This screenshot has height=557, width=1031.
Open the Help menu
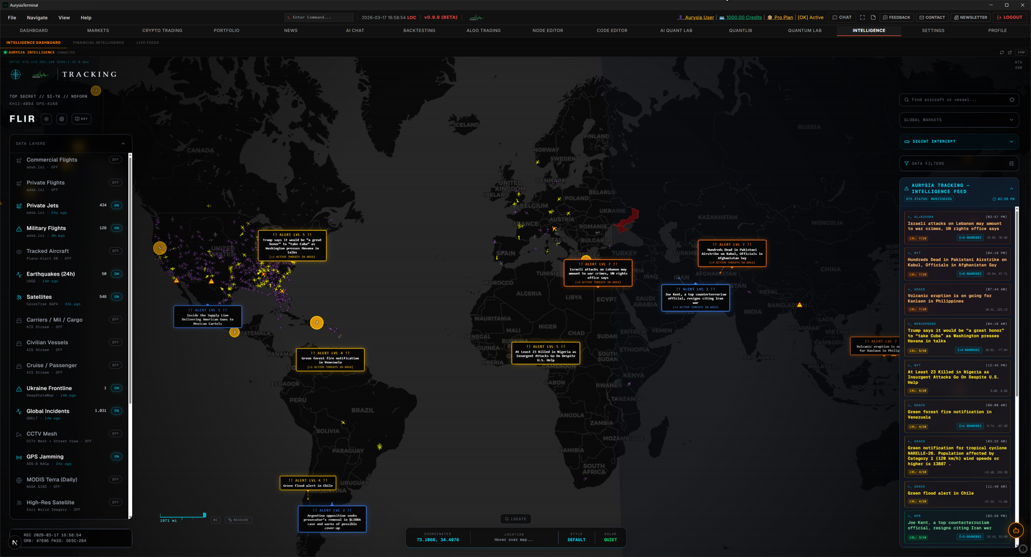86,17
